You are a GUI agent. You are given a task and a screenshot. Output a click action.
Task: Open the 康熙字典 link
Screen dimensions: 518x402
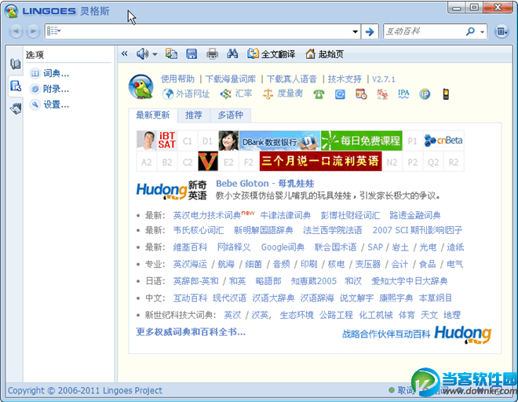point(396,298)
